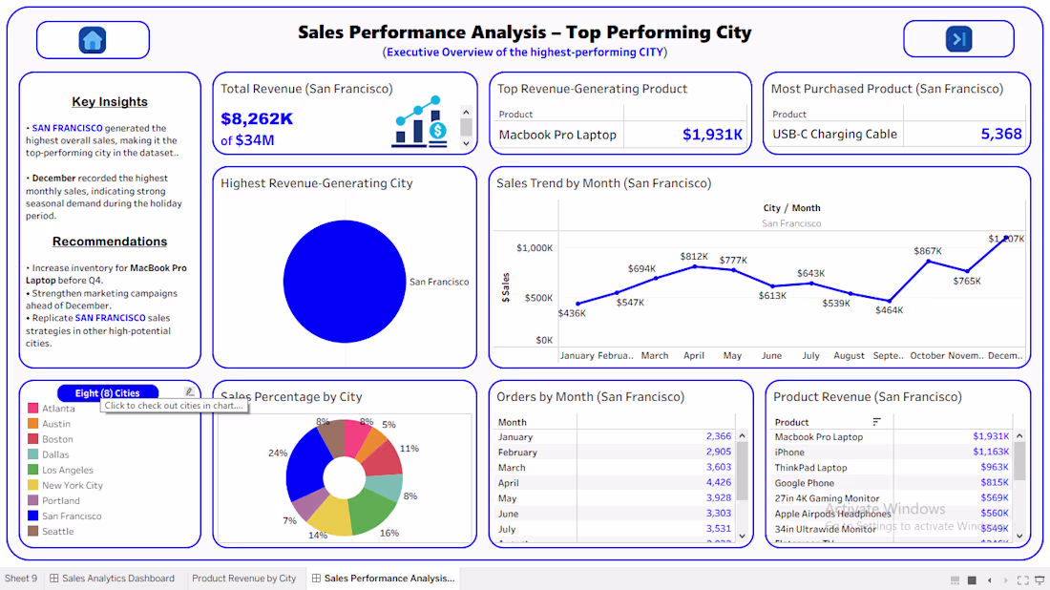Click the 'Google Phone' product row
The width and height of the screenshot is (1050, 590).
(x=893, y=483)
